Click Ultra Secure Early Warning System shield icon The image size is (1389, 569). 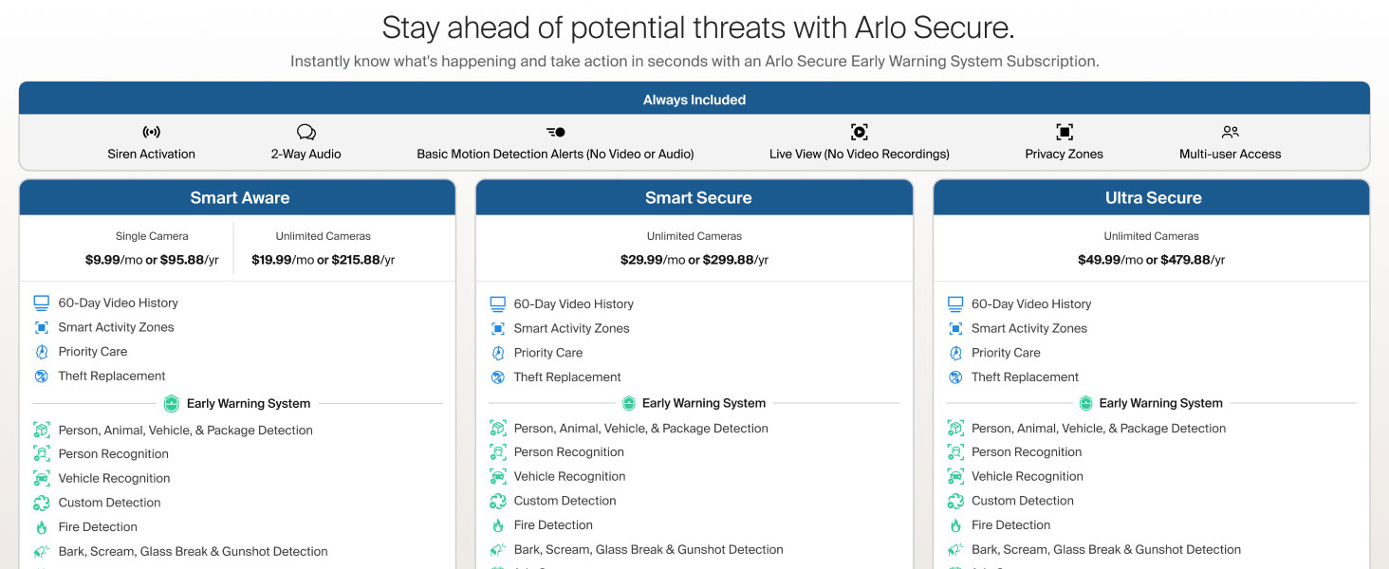point(1086,403)
